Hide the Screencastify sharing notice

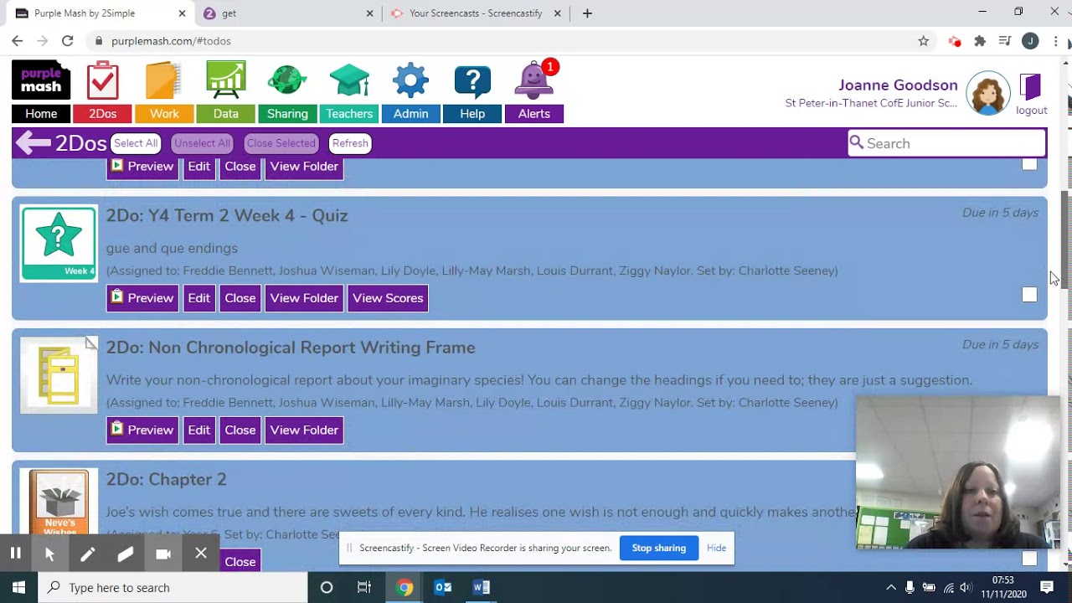click(x=716, y=548)
